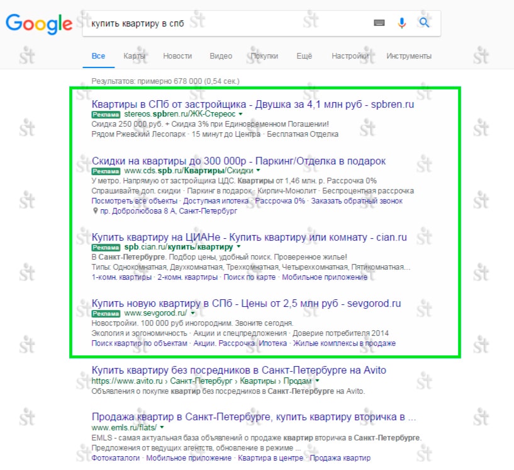514x470 pixels.
Task: Switch to the Карты tab
Action: [134, 56]
